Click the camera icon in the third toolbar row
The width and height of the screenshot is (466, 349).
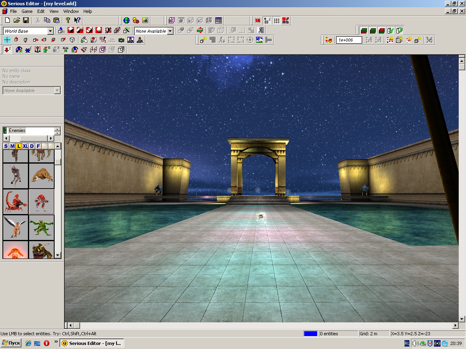pos(121,40)
